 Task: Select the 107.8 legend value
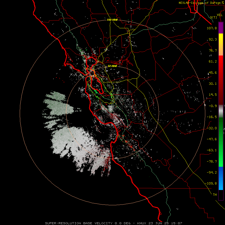pos(212,28)
